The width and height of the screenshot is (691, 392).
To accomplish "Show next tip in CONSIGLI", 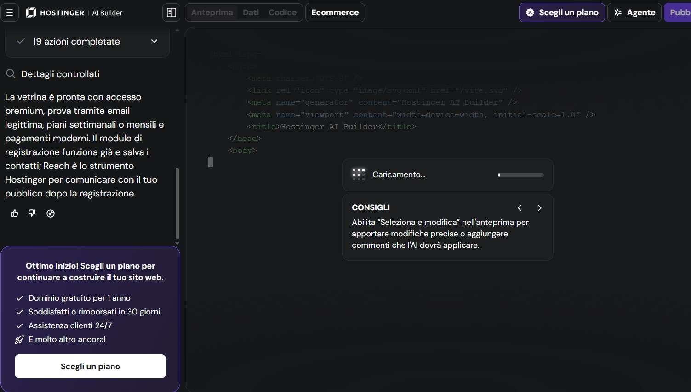I will 539,208.
